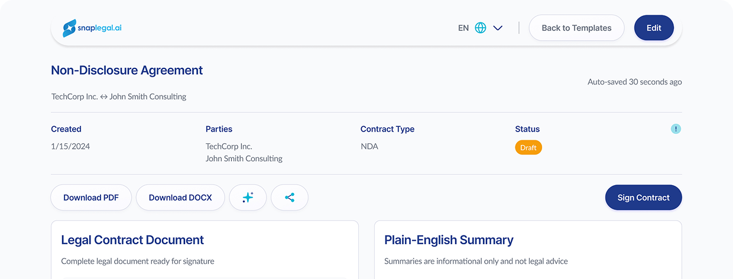
Task: Click the globe language icon
Action: 481,28
